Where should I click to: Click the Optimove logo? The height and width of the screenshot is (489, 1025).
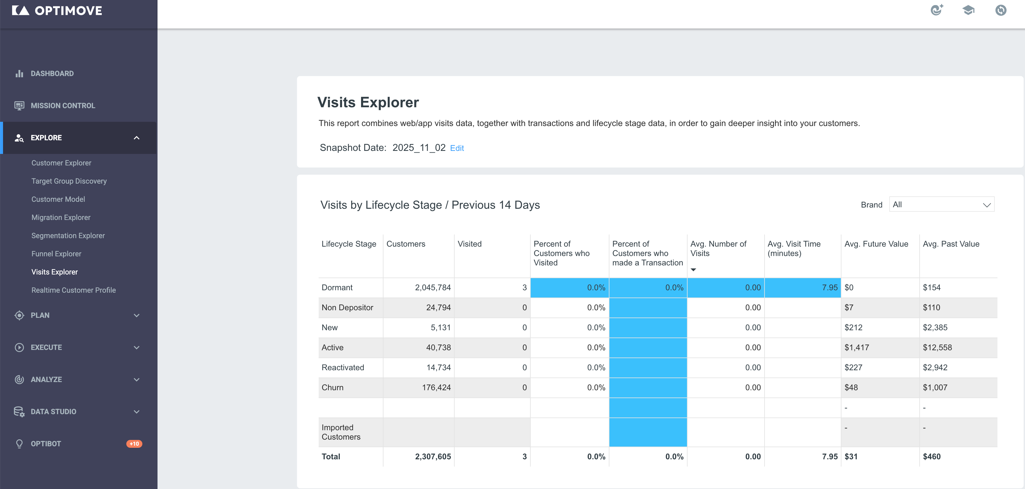click(x=57, y=10)
